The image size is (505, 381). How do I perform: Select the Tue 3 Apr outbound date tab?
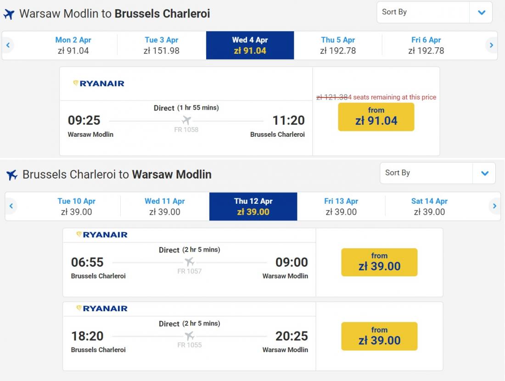[x=162, y=45]
